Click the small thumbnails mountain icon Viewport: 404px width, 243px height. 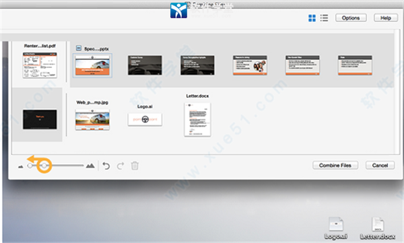(x=21, y=167)
